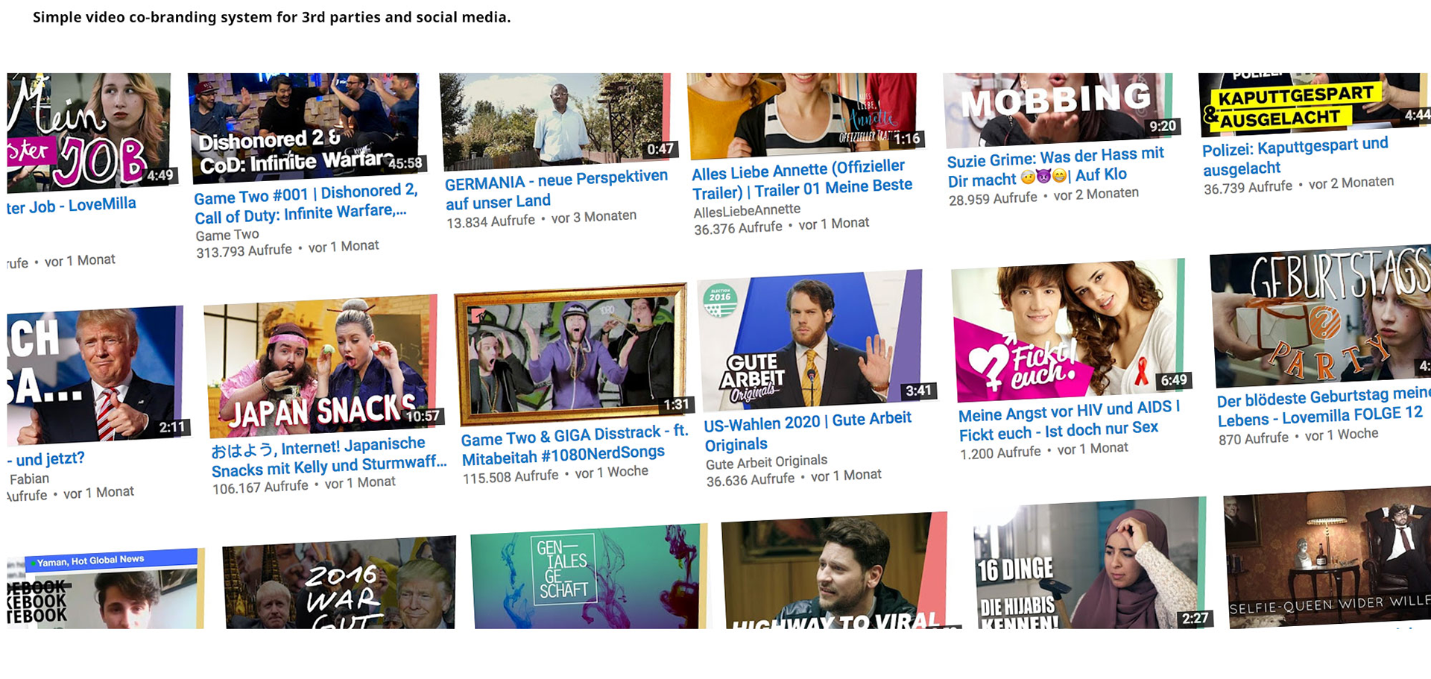Click the 2:27 duration badge on Hijabis thumbnail

coord(1195,618)
